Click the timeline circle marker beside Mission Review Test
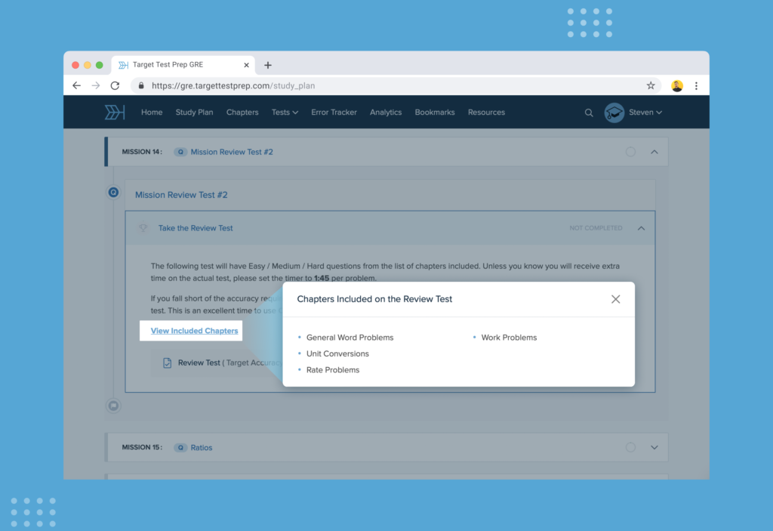Image resolution: width=773 pixels, height=531 pixels. 113,193
